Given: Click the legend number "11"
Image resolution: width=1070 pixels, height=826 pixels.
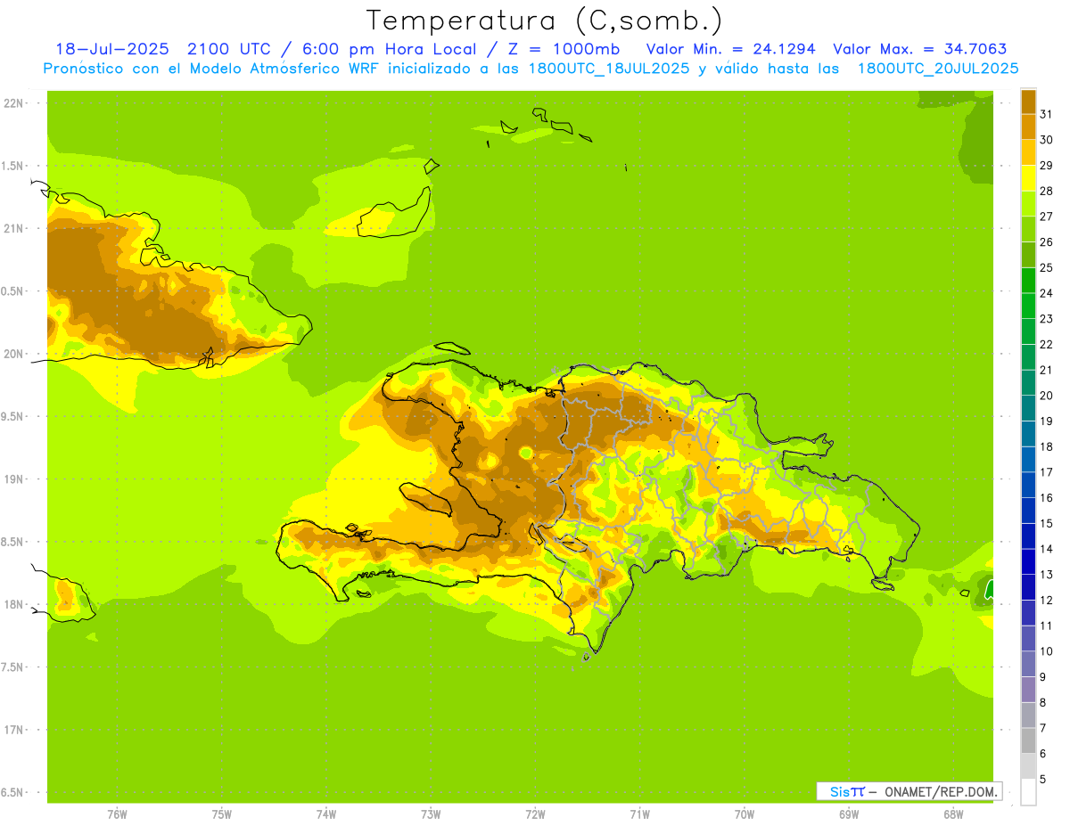Looking at the screenshot, I should tap(1046, 626).
